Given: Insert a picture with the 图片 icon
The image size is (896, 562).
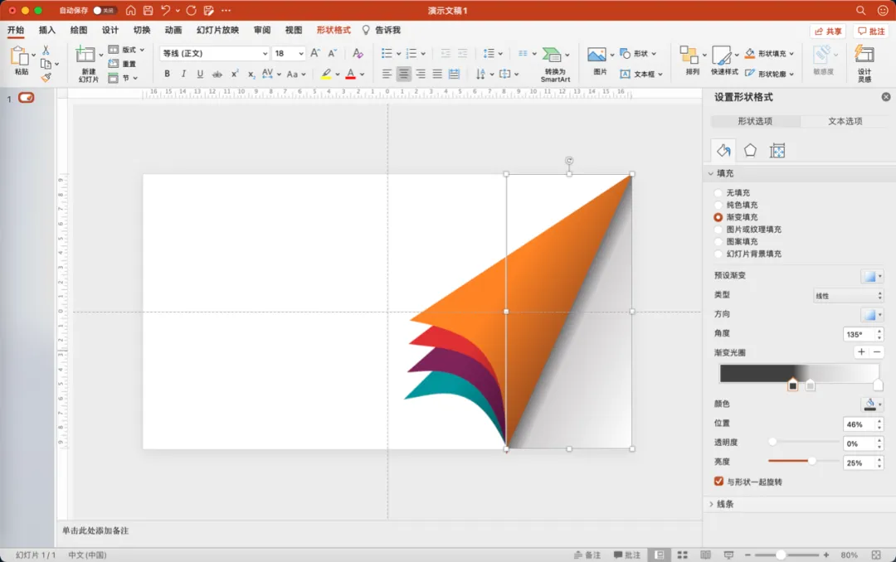Looking at the screenshot, I should pyautogui.click(x=596, y=55).
